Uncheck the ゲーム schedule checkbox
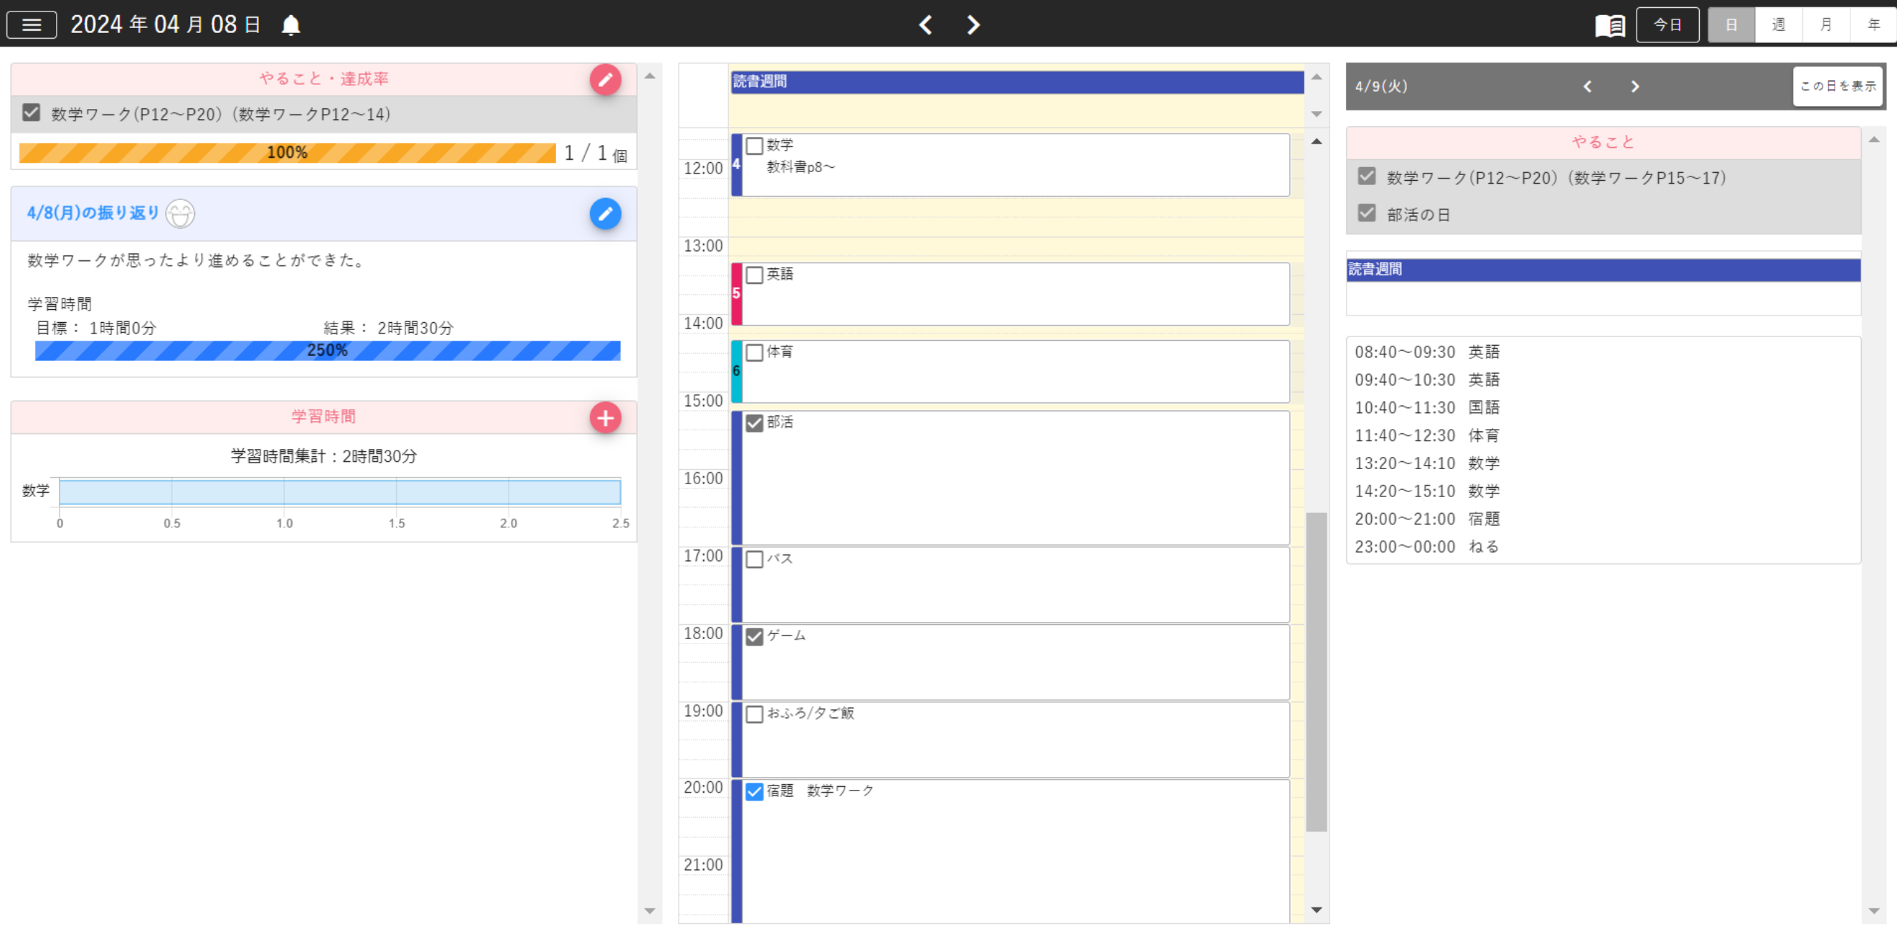Viewport: 1897px width, 934px height. pyautogui.click(x=754, y=636)
